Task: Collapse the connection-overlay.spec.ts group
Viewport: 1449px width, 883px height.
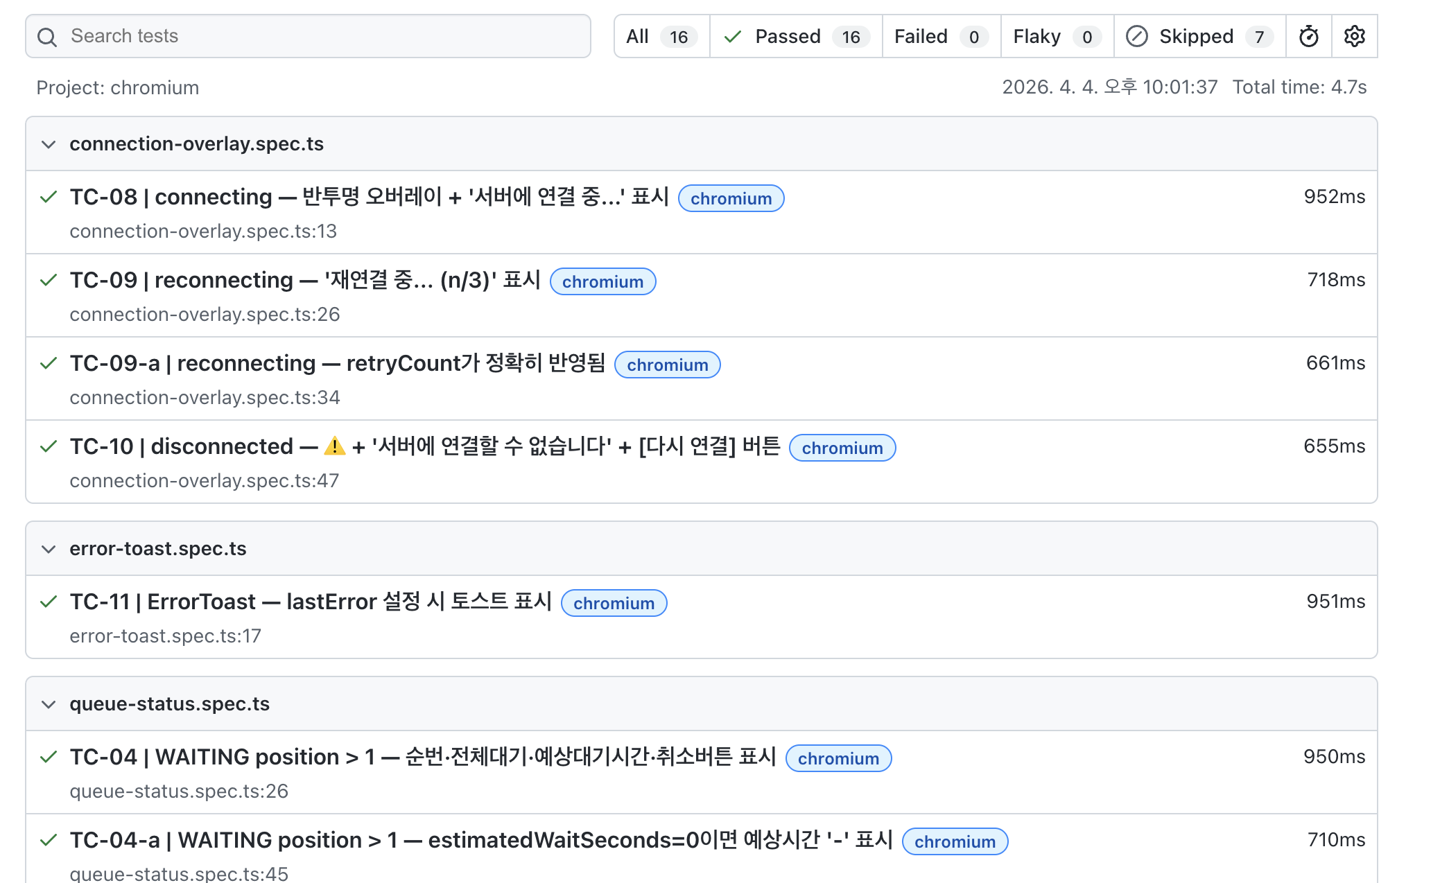Action: click(49, 144)
